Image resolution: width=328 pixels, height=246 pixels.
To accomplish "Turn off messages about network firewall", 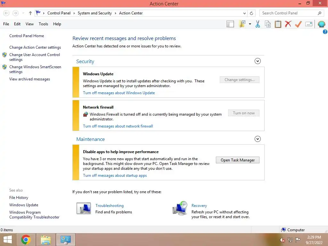I will [x=118, y=126].
